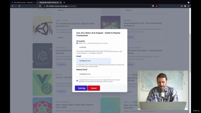Viewport: 201px width, 113px height.
Task: Click Game Development in JS title
Action: point(143,24)
